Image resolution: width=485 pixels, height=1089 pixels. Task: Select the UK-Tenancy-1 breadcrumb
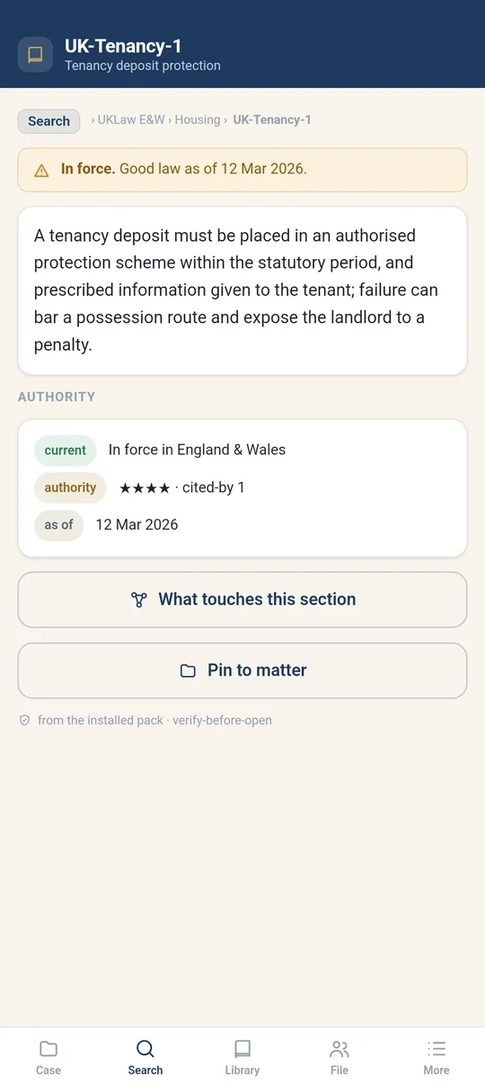tap(272, 120)
